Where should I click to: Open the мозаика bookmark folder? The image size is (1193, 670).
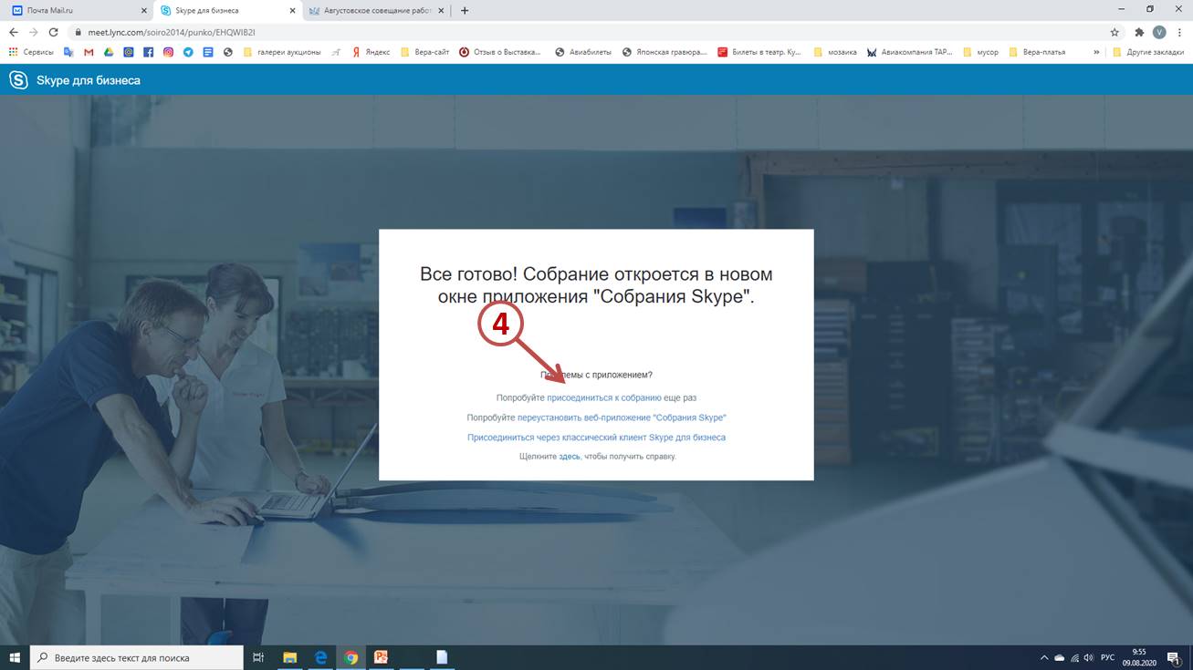(x=835, y=52)
